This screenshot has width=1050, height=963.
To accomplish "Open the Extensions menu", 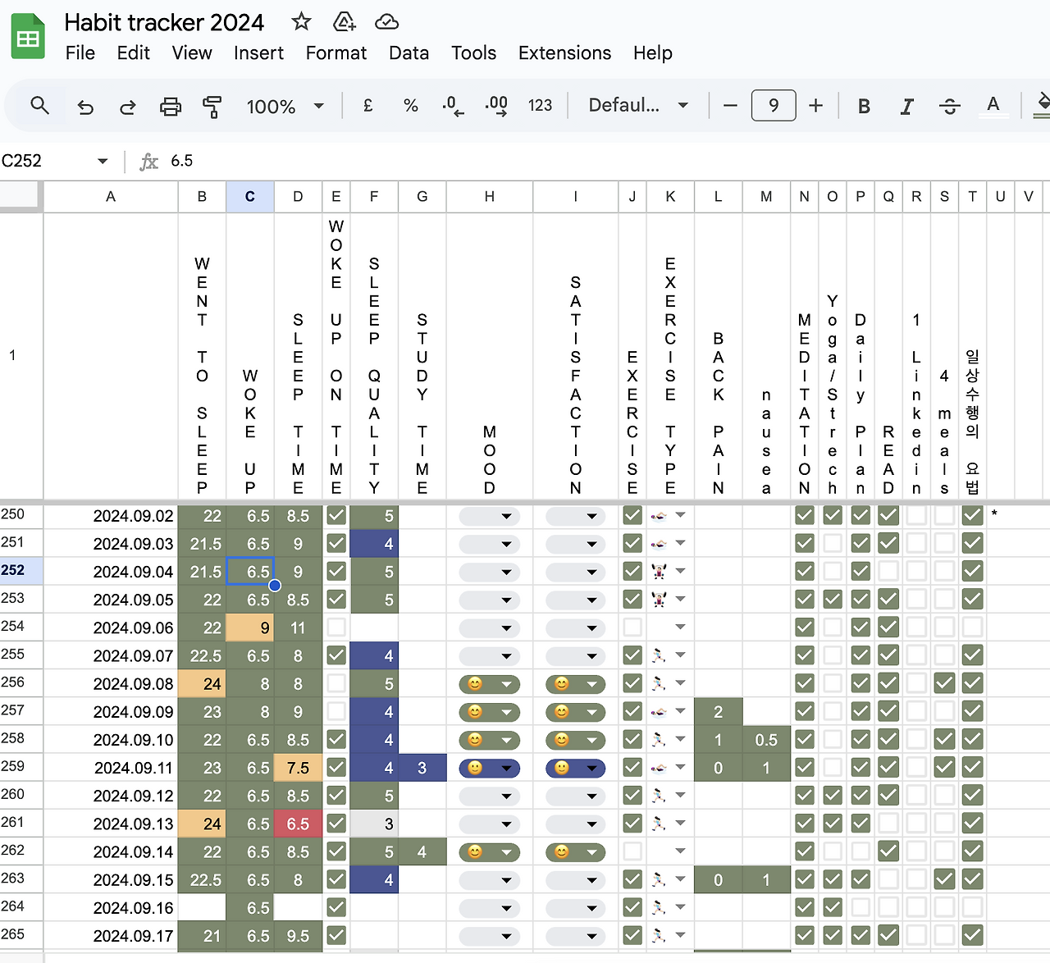I will click(564, 52).
